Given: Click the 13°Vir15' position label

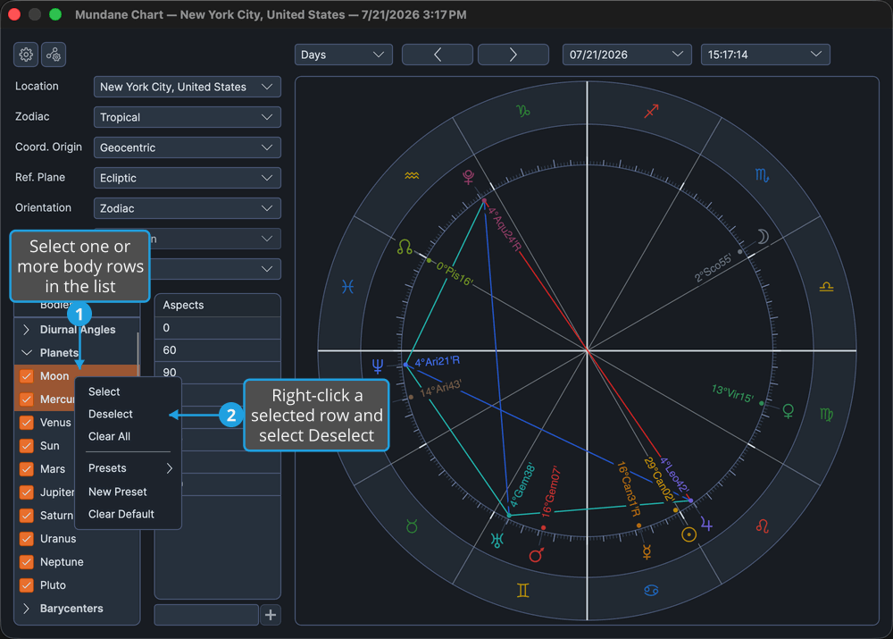Looking at the screenshot, I should 733,393.
